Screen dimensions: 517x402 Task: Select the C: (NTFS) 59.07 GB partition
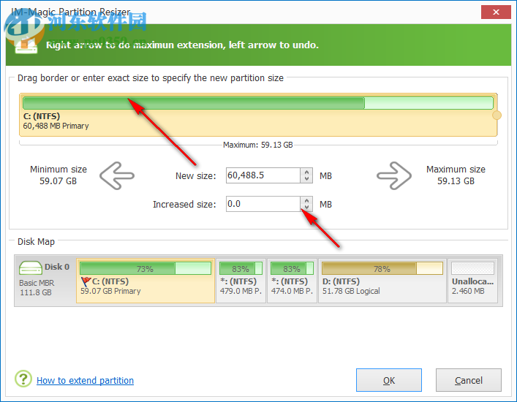(146, 281)
